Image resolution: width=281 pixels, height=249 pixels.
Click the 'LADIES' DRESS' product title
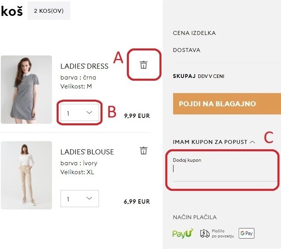[x=84, y=66]
